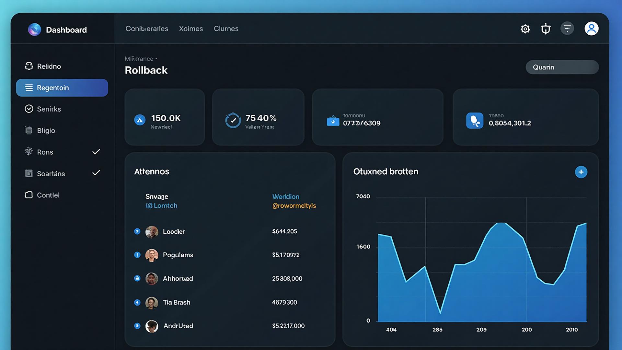622x350 pixels.
Task: Open the filter icon beside the avatar
Action: point(567,29)
